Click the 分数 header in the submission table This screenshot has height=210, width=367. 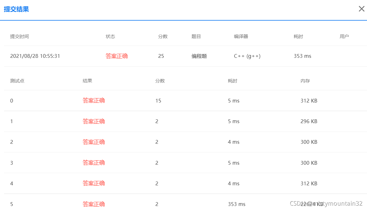[163, 36]
